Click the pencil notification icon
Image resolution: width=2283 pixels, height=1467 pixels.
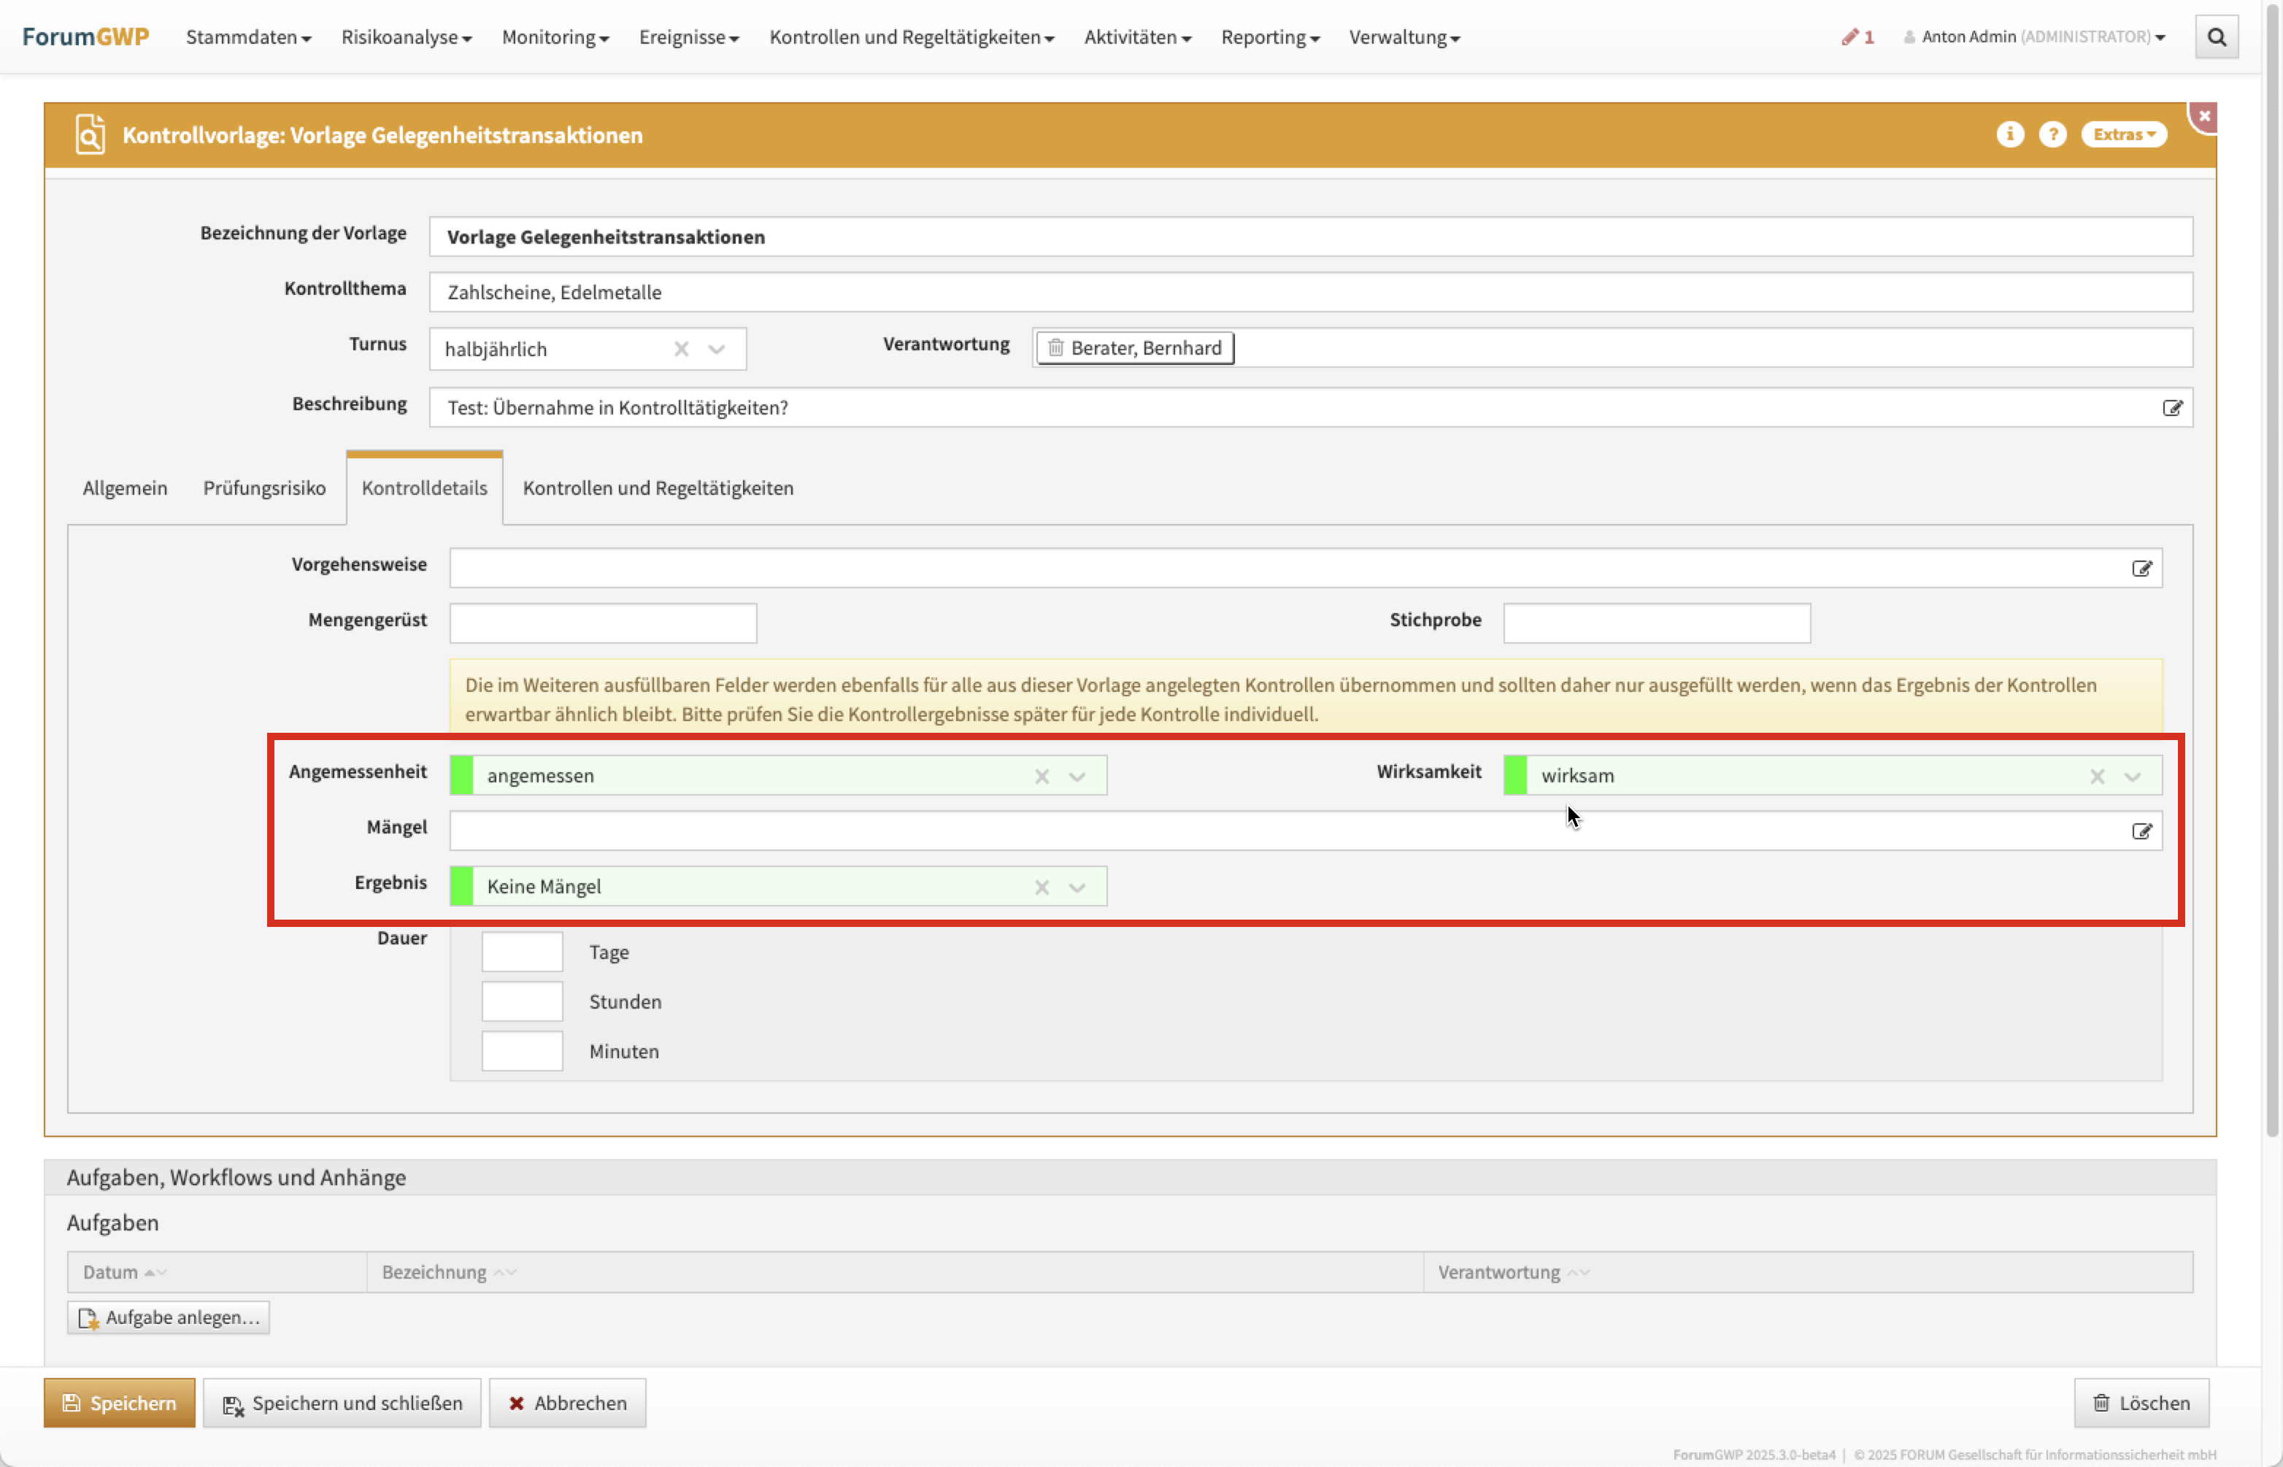1851,37
